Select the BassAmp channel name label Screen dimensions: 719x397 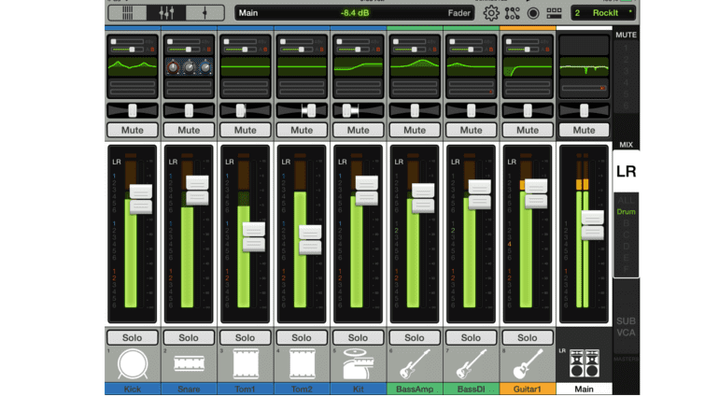coord(415,390)
